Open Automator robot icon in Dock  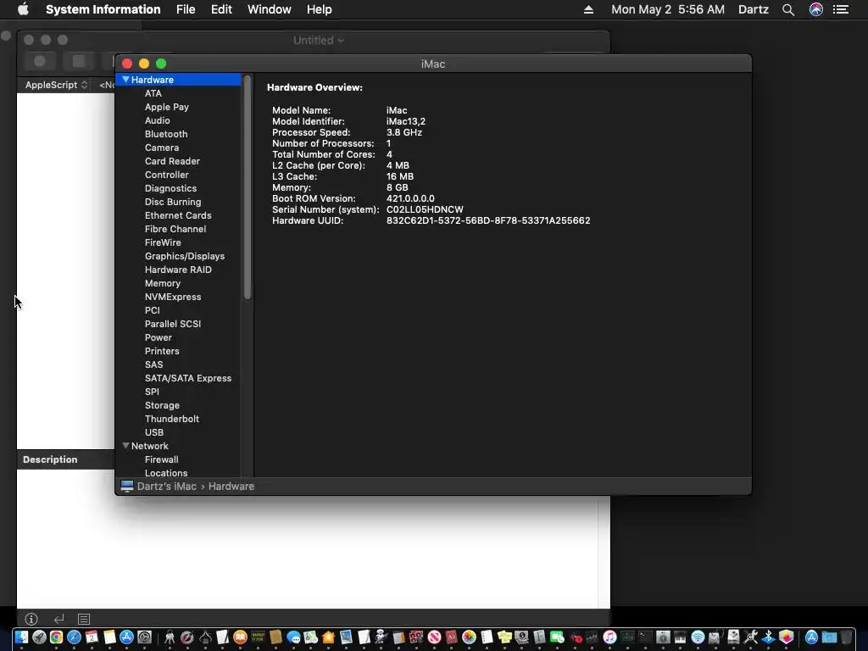(x=381, y=637)
